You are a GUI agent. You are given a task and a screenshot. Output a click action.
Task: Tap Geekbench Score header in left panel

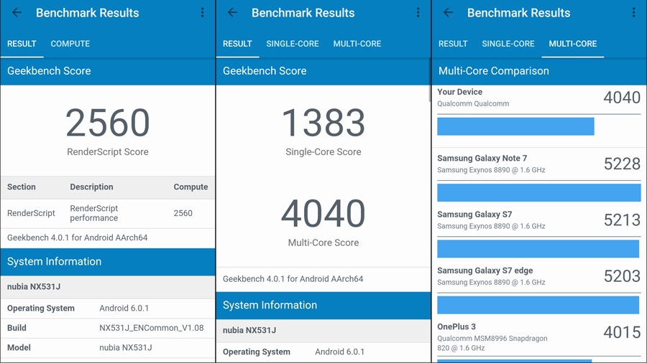pos(108,71)
